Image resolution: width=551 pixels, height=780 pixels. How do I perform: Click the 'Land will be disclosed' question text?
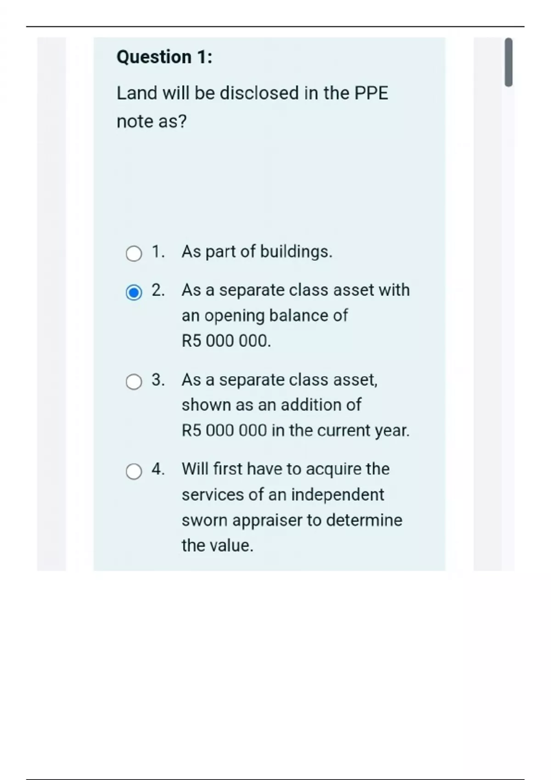(252, 93)
